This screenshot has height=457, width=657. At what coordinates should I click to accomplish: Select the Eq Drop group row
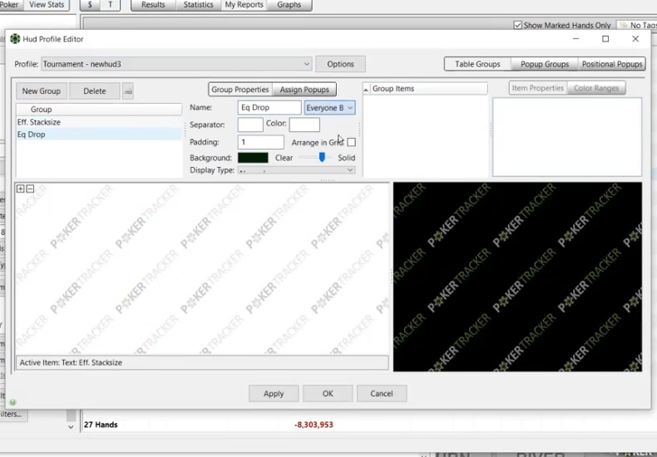click(x=99, y=135)
